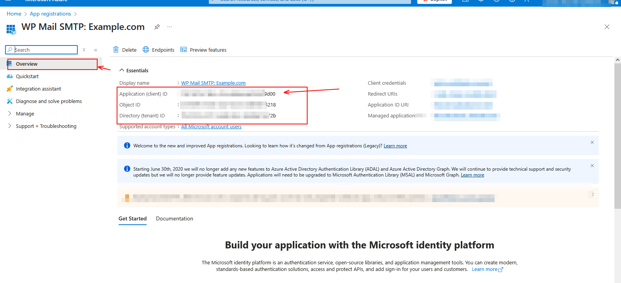Open All Microsoft account users link

[211, 127]
